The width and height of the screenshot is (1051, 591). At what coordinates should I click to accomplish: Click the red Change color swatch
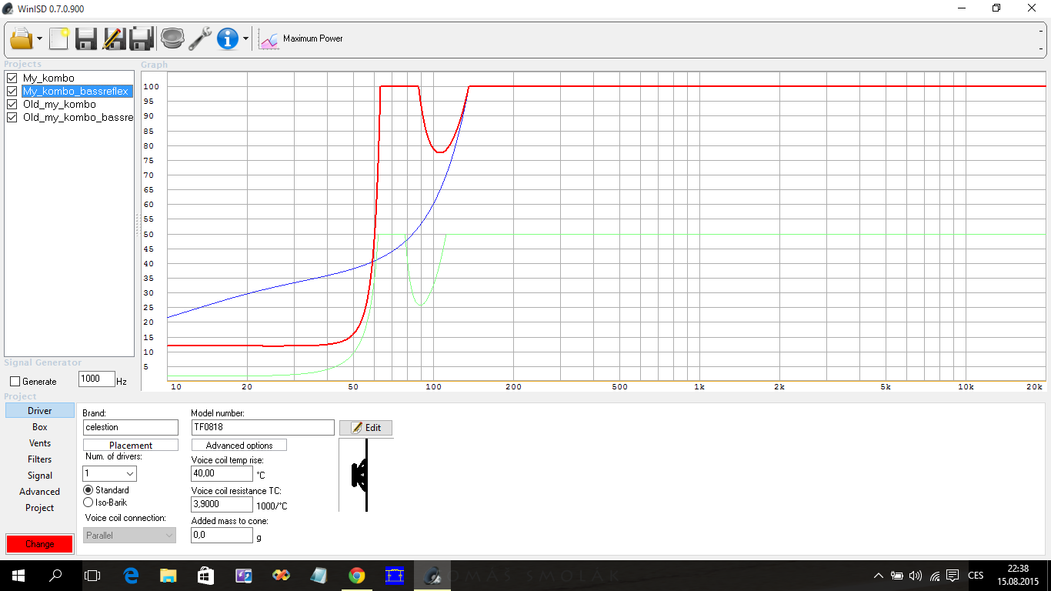[39, 544]
